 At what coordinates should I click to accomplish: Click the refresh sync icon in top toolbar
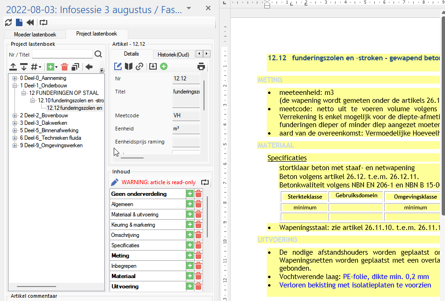[x=8, y=22]
